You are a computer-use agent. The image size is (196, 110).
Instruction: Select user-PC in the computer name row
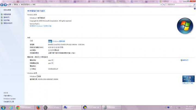click(51, 60)
